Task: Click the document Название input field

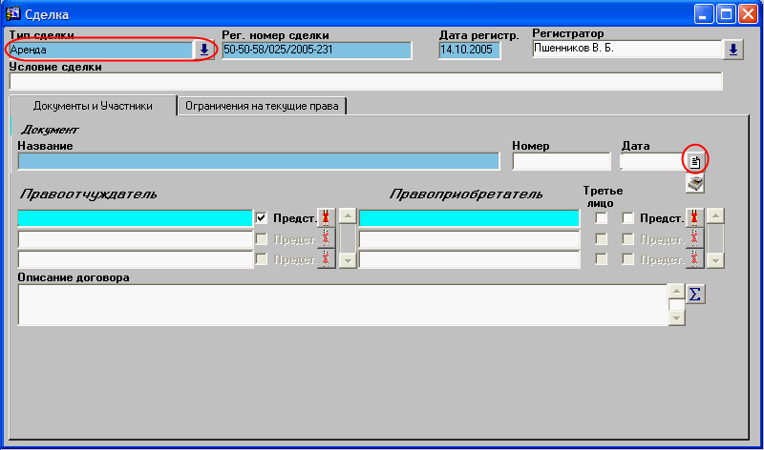Action: coord(258,161)
